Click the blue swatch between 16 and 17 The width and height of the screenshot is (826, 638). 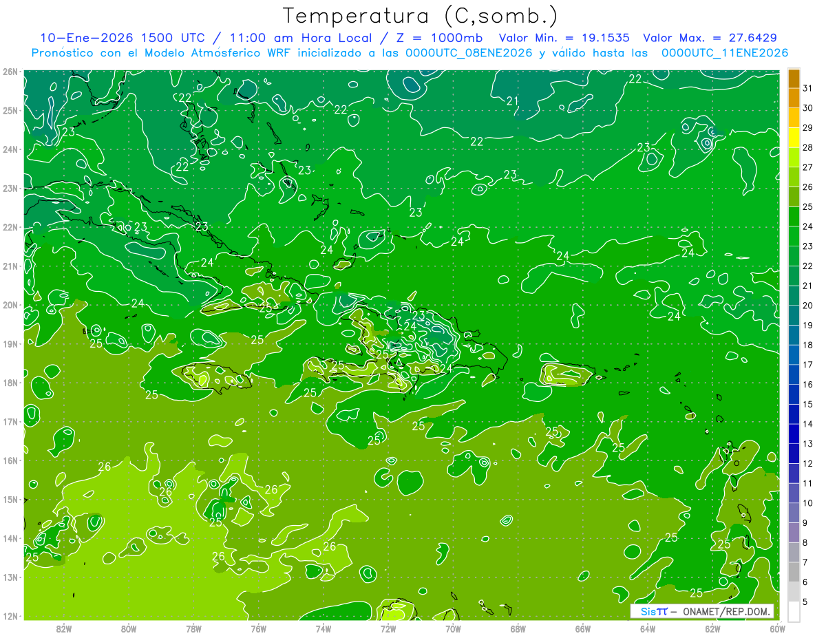794,374
